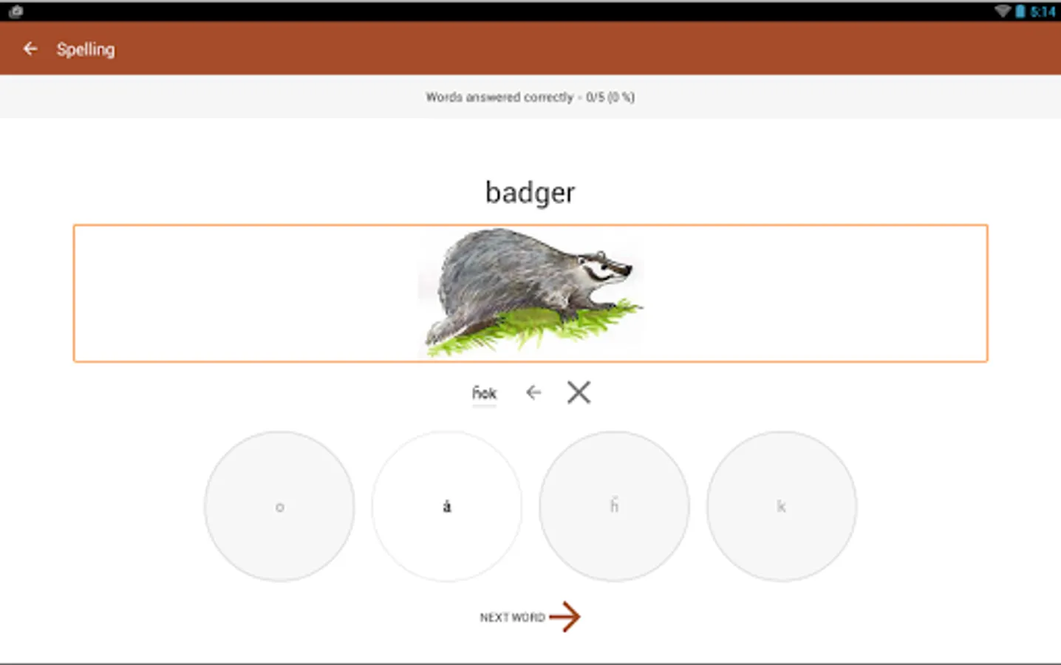Screen dimensions: 1061x665
Task: Tap the letter á circle
Action: point(447,506)
